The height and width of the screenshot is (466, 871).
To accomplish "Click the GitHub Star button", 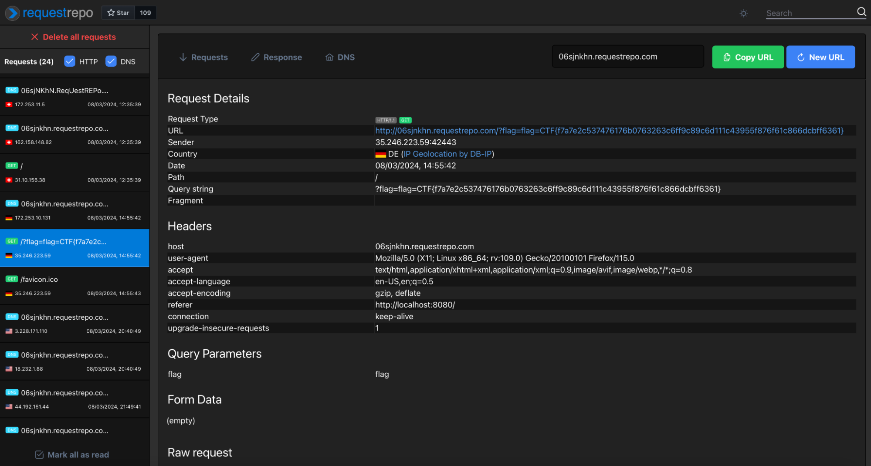I will point(119,13).
